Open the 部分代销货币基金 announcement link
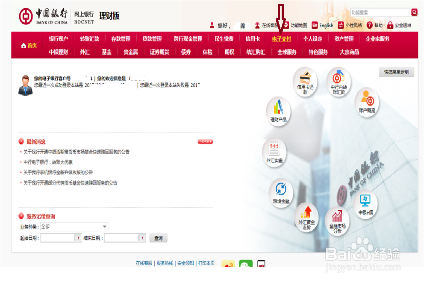Screen dimensions: 424x282 coord(70,182)
